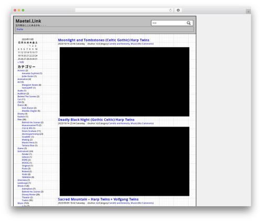Open the Film category
Image resolution: width=262 pixels, height=222 pixels.
(19, 120)
